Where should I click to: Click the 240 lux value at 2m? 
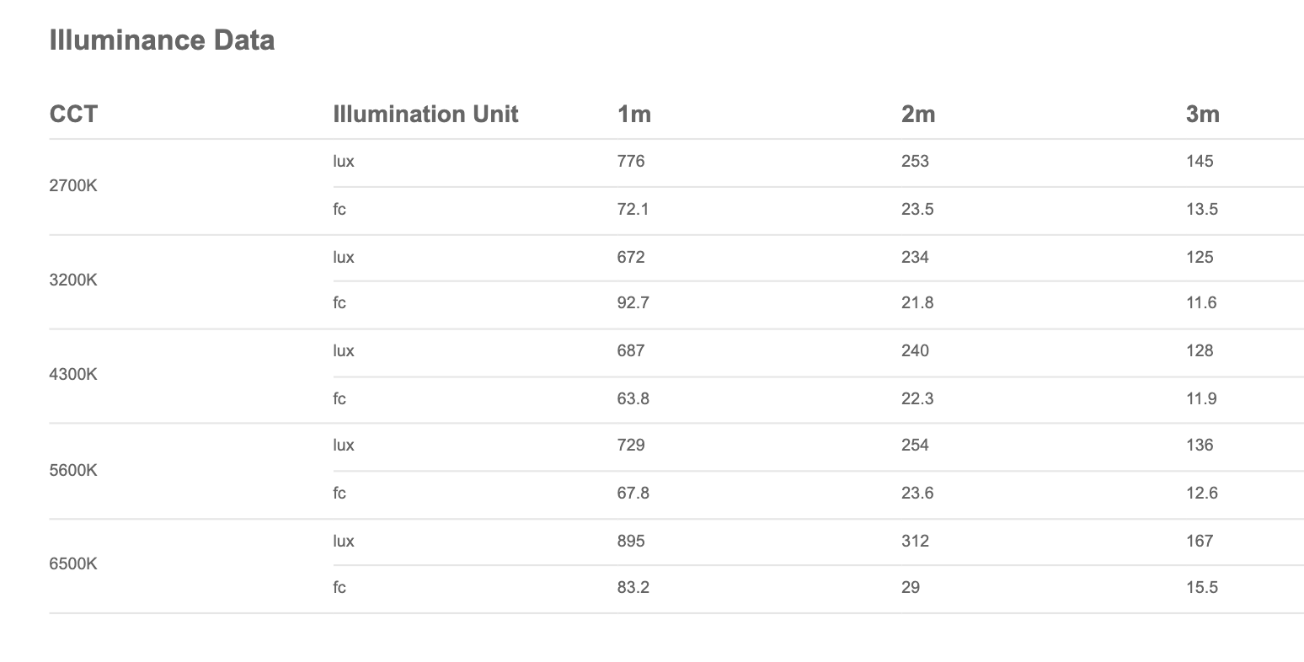(915, 350)
